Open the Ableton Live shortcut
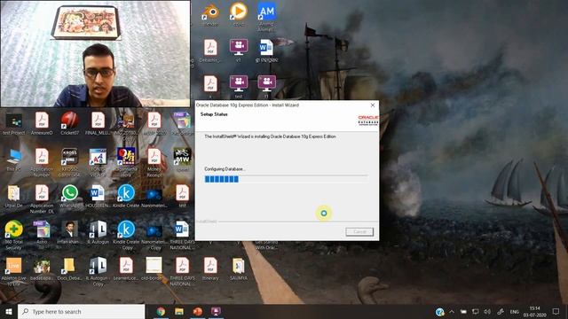568x319 pixels. pyautogui.click(x=14, y=271)
